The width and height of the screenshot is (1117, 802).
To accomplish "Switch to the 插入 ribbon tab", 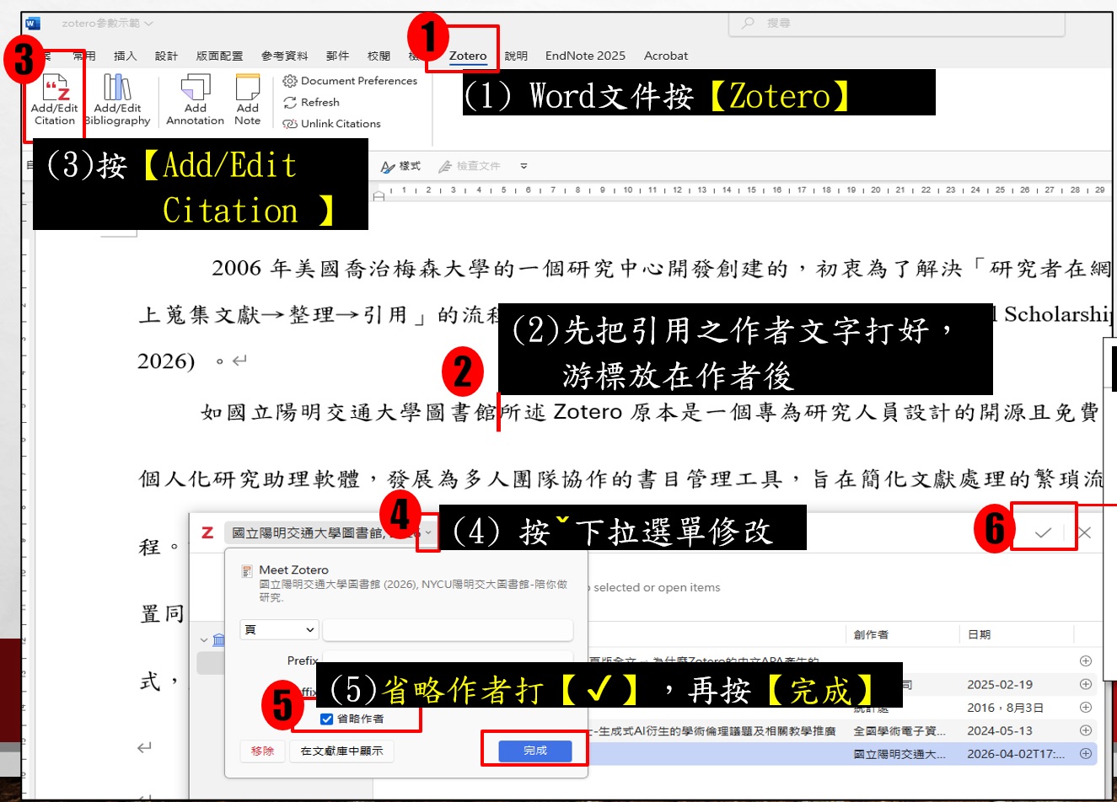I will pyautogui.click(x=125, y=56).
